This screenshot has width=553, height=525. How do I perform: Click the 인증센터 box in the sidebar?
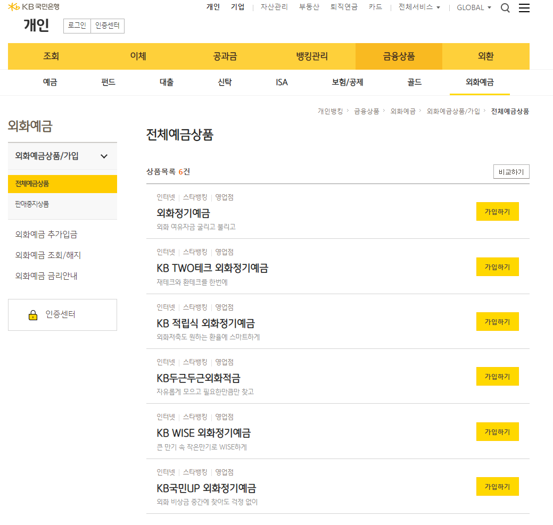[x=62, y=315]
